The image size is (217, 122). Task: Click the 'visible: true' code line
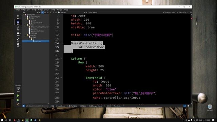[x=83, y=27]
